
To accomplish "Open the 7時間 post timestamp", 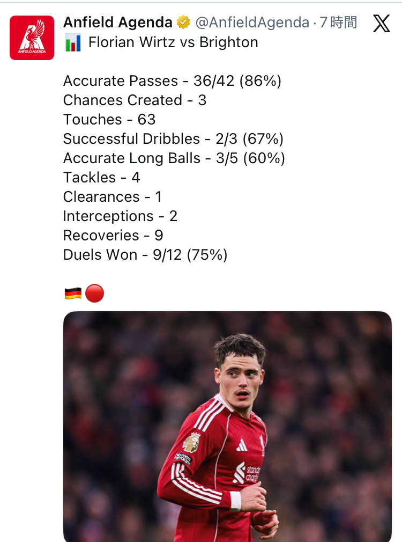I will click(338, 23).
